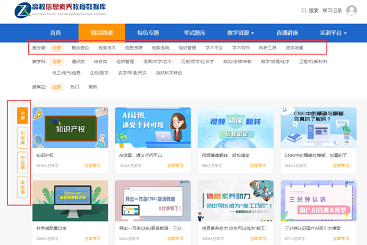Image resolution: width=367 pixels, height=245 pixels.
Task: Click 立即学习 for 视频镜像翻转 course
Action: [x=258, y=166]
